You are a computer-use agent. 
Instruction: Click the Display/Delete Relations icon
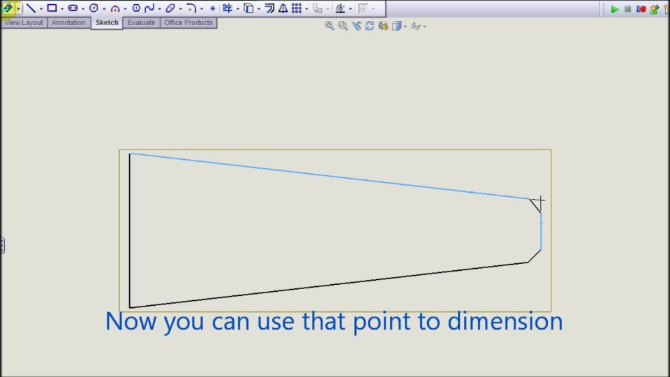340,8
